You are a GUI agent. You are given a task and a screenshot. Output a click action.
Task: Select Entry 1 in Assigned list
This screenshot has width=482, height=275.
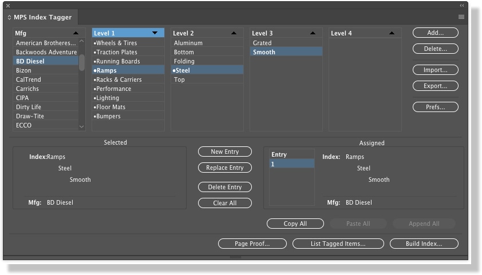pyautogui.click(x=291, y=164)
